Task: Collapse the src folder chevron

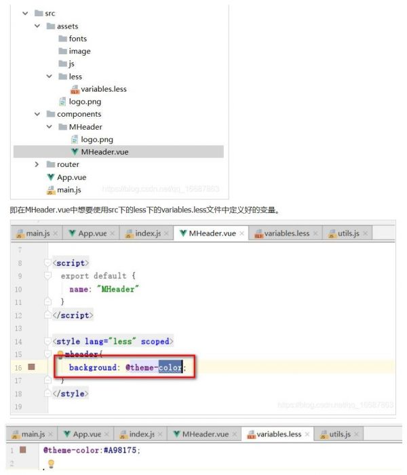Action: (26, 14)
